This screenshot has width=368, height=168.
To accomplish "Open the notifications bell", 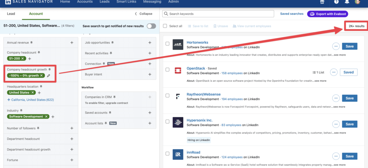I will tap(347, 2).
